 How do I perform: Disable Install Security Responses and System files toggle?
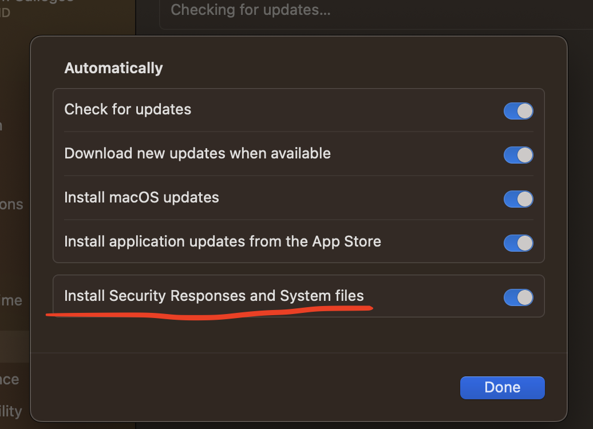click(x=518, y=297)
